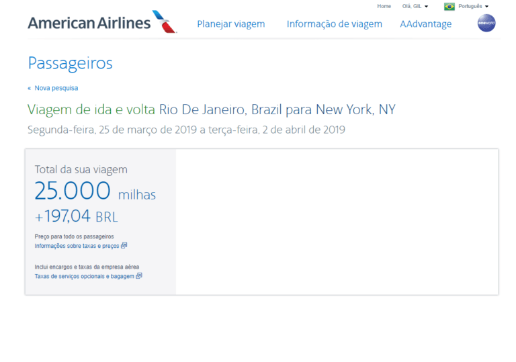Click the back chevron before Nova pesquisa
The width and height of the screenshot is (516, 362).
(x=30, y=88)
